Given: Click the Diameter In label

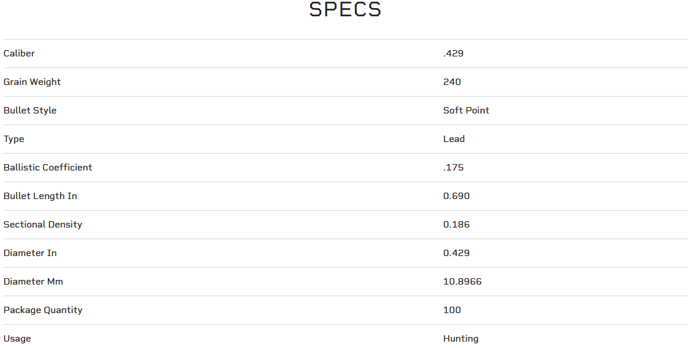Looking at the screenshot, I should pyautogui.click(x=30, y=253).
